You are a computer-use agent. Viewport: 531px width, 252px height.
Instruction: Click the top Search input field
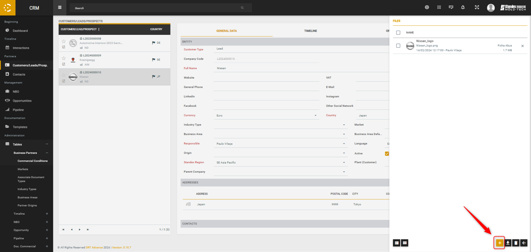click(x=158, y=8)
